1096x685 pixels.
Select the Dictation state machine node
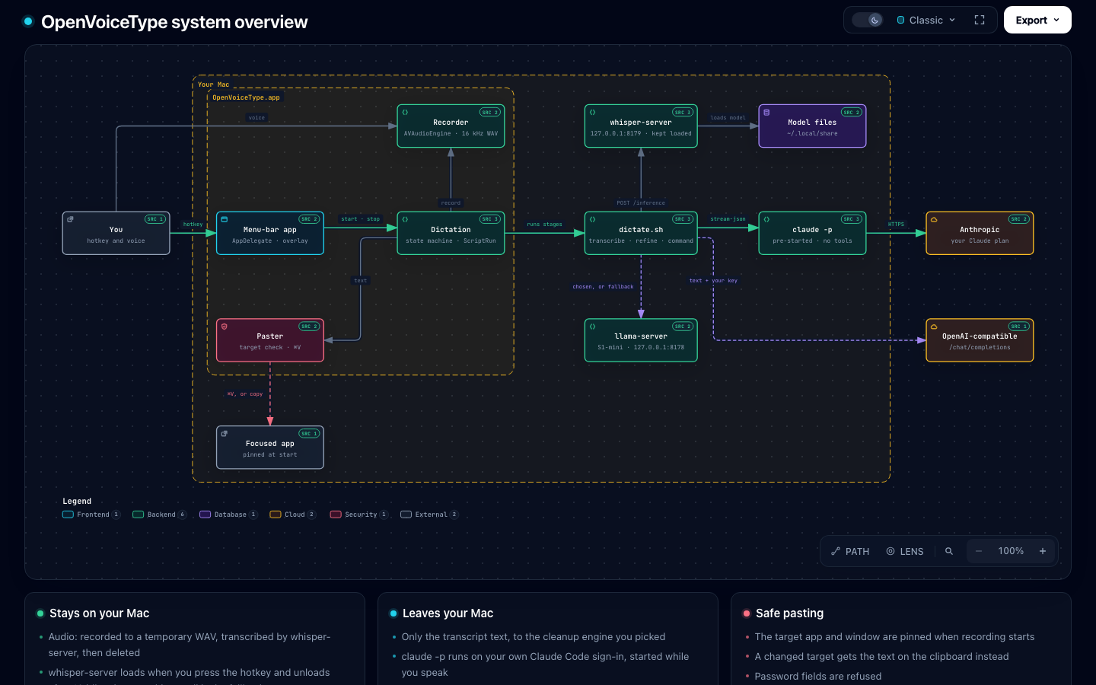[451, 233]
